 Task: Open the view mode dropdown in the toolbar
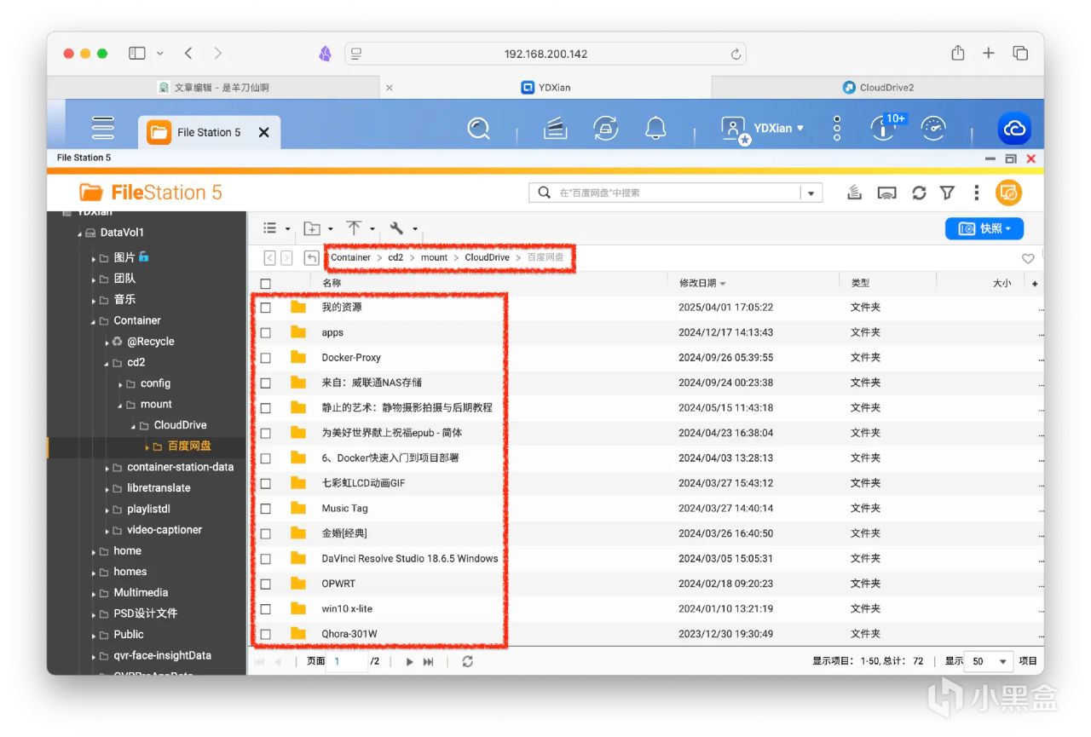pyautogui.click(x=276, y=228)
